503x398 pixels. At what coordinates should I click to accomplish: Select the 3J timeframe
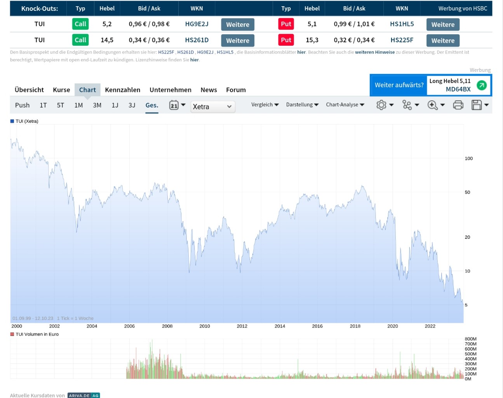pyautogui.click(x=132, y=105)
